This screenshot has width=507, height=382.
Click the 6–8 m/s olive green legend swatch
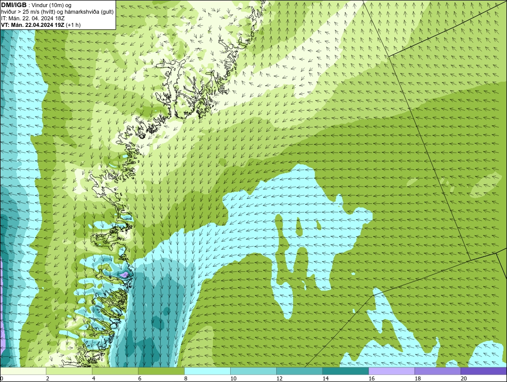pos(161,371)
